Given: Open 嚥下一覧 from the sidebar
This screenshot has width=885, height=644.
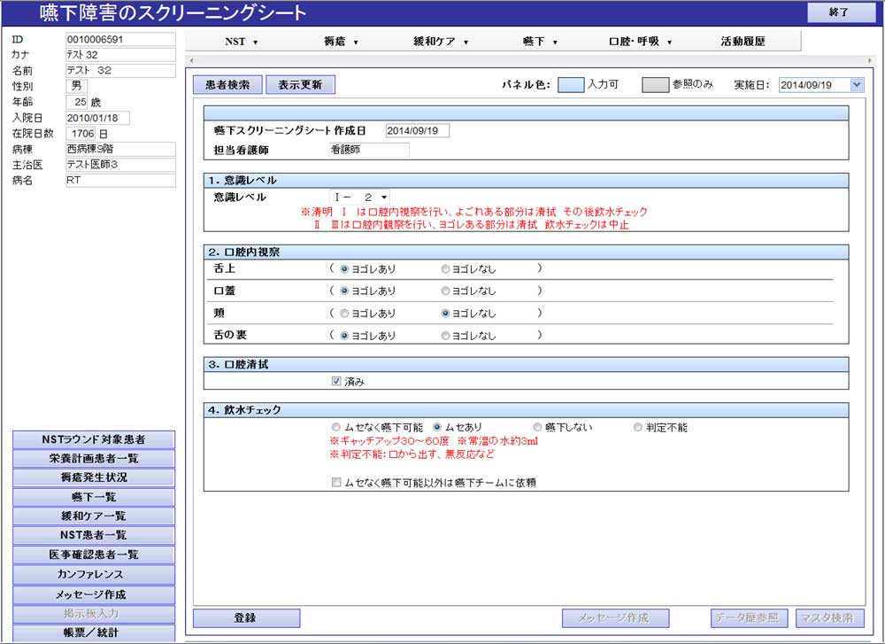Looking at the screenshot, I should pyautogui.click(x=94, y=497).
